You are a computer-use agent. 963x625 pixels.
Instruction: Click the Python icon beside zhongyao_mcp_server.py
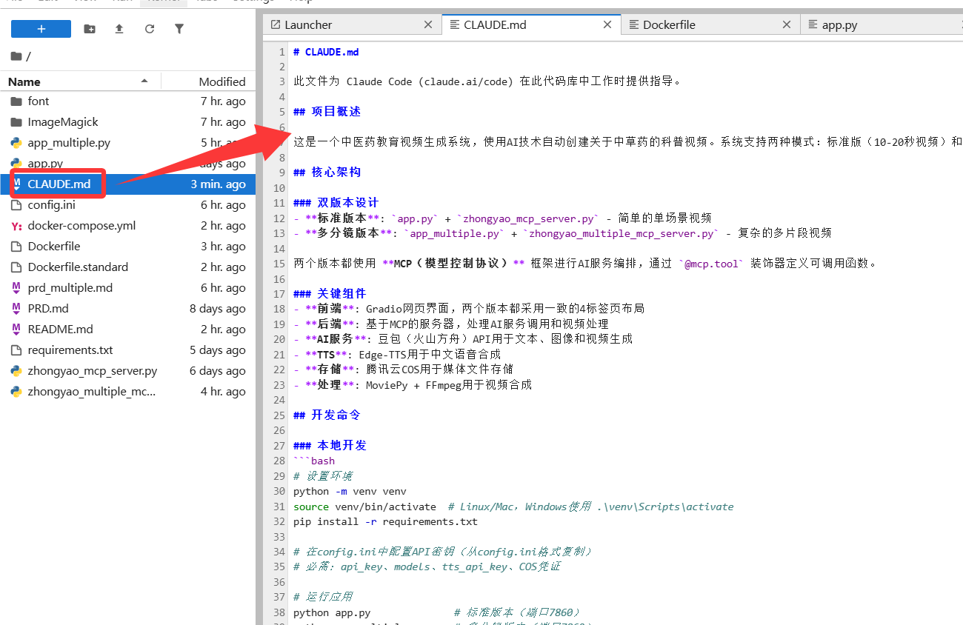pos(16,370)
